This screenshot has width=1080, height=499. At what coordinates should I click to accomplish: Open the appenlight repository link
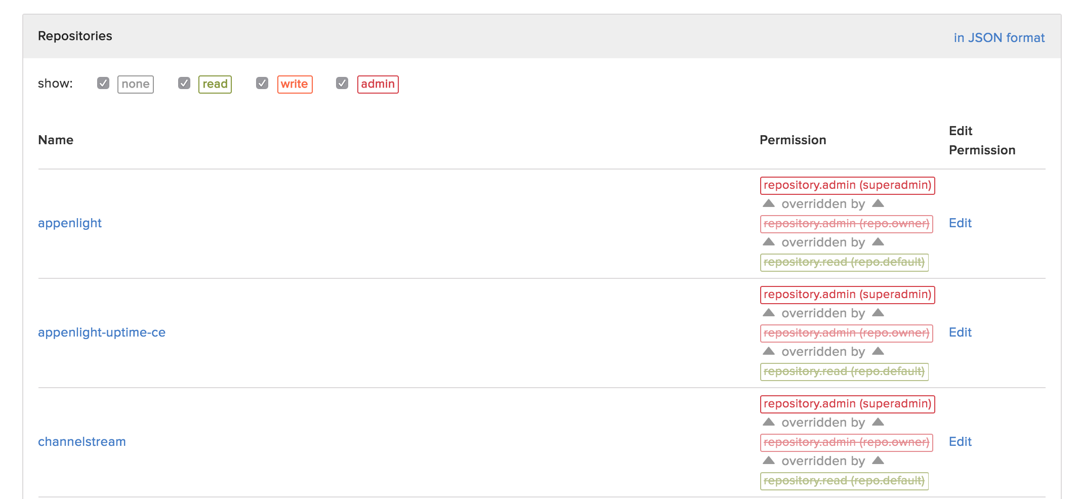coord(70,223)
